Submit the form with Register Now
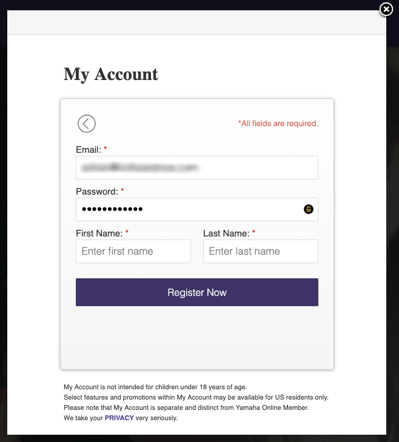The image size is (399, 442). (x=197, y=292)
